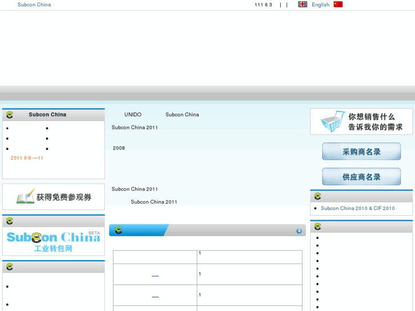This screenshot has width=415, height=311.
Task: Click the icon above the beta logo panel
Action: (x=10, y=221)
